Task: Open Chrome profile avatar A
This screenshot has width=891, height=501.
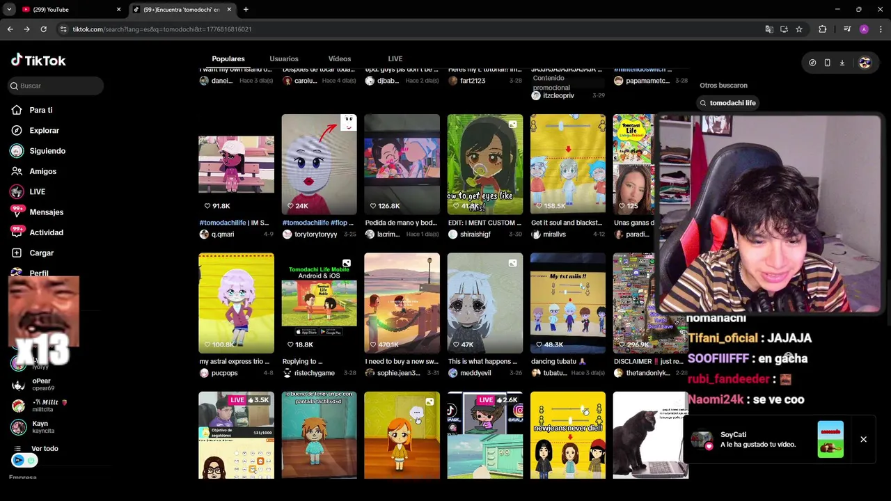Action: pos(864,29)
